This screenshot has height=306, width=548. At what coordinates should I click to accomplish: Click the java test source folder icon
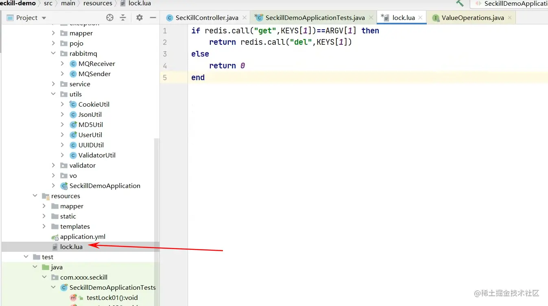point(46,267)
